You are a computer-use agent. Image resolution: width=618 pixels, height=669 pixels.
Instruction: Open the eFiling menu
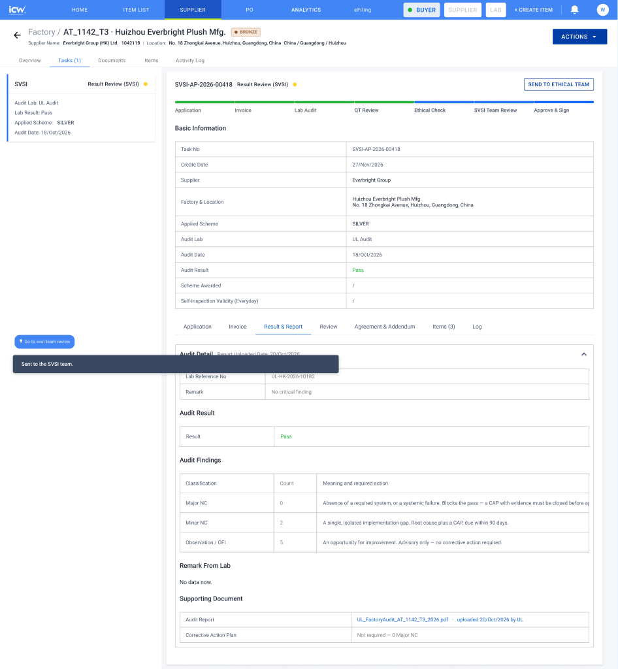tap(363, 10)
